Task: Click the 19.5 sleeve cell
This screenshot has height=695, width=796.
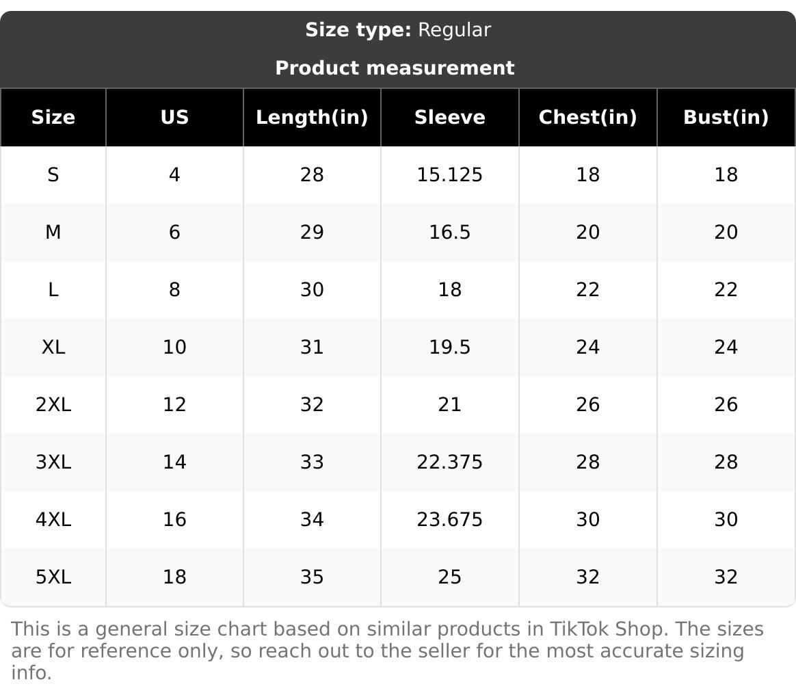Action: tap(449, 347)
